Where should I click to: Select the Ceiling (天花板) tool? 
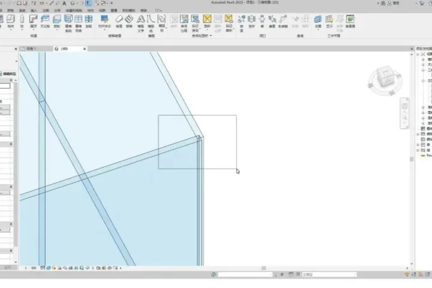(x=45, y=22)
